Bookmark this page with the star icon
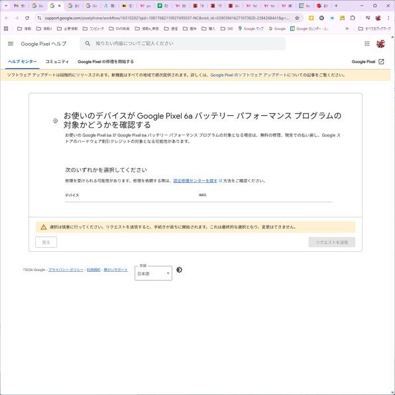395x395 pixels. click(x=297, y=18)
